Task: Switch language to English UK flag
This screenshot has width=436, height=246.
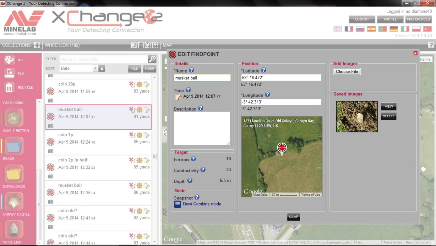Action: [x=338, y=29]
